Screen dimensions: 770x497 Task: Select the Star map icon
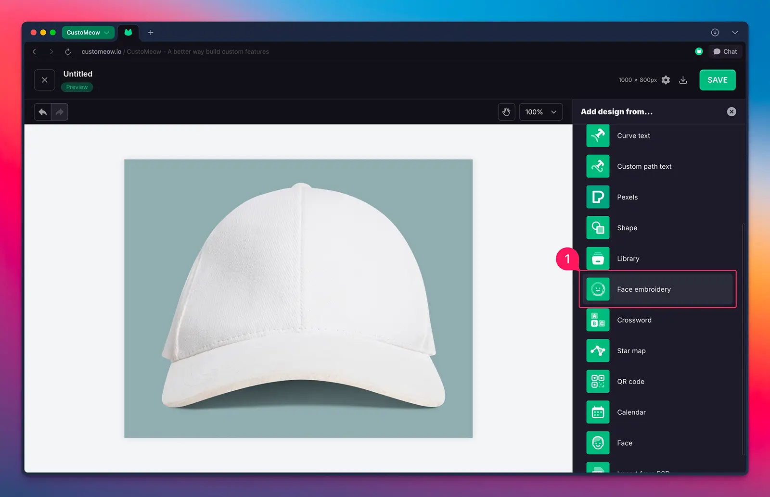(598, 351)
